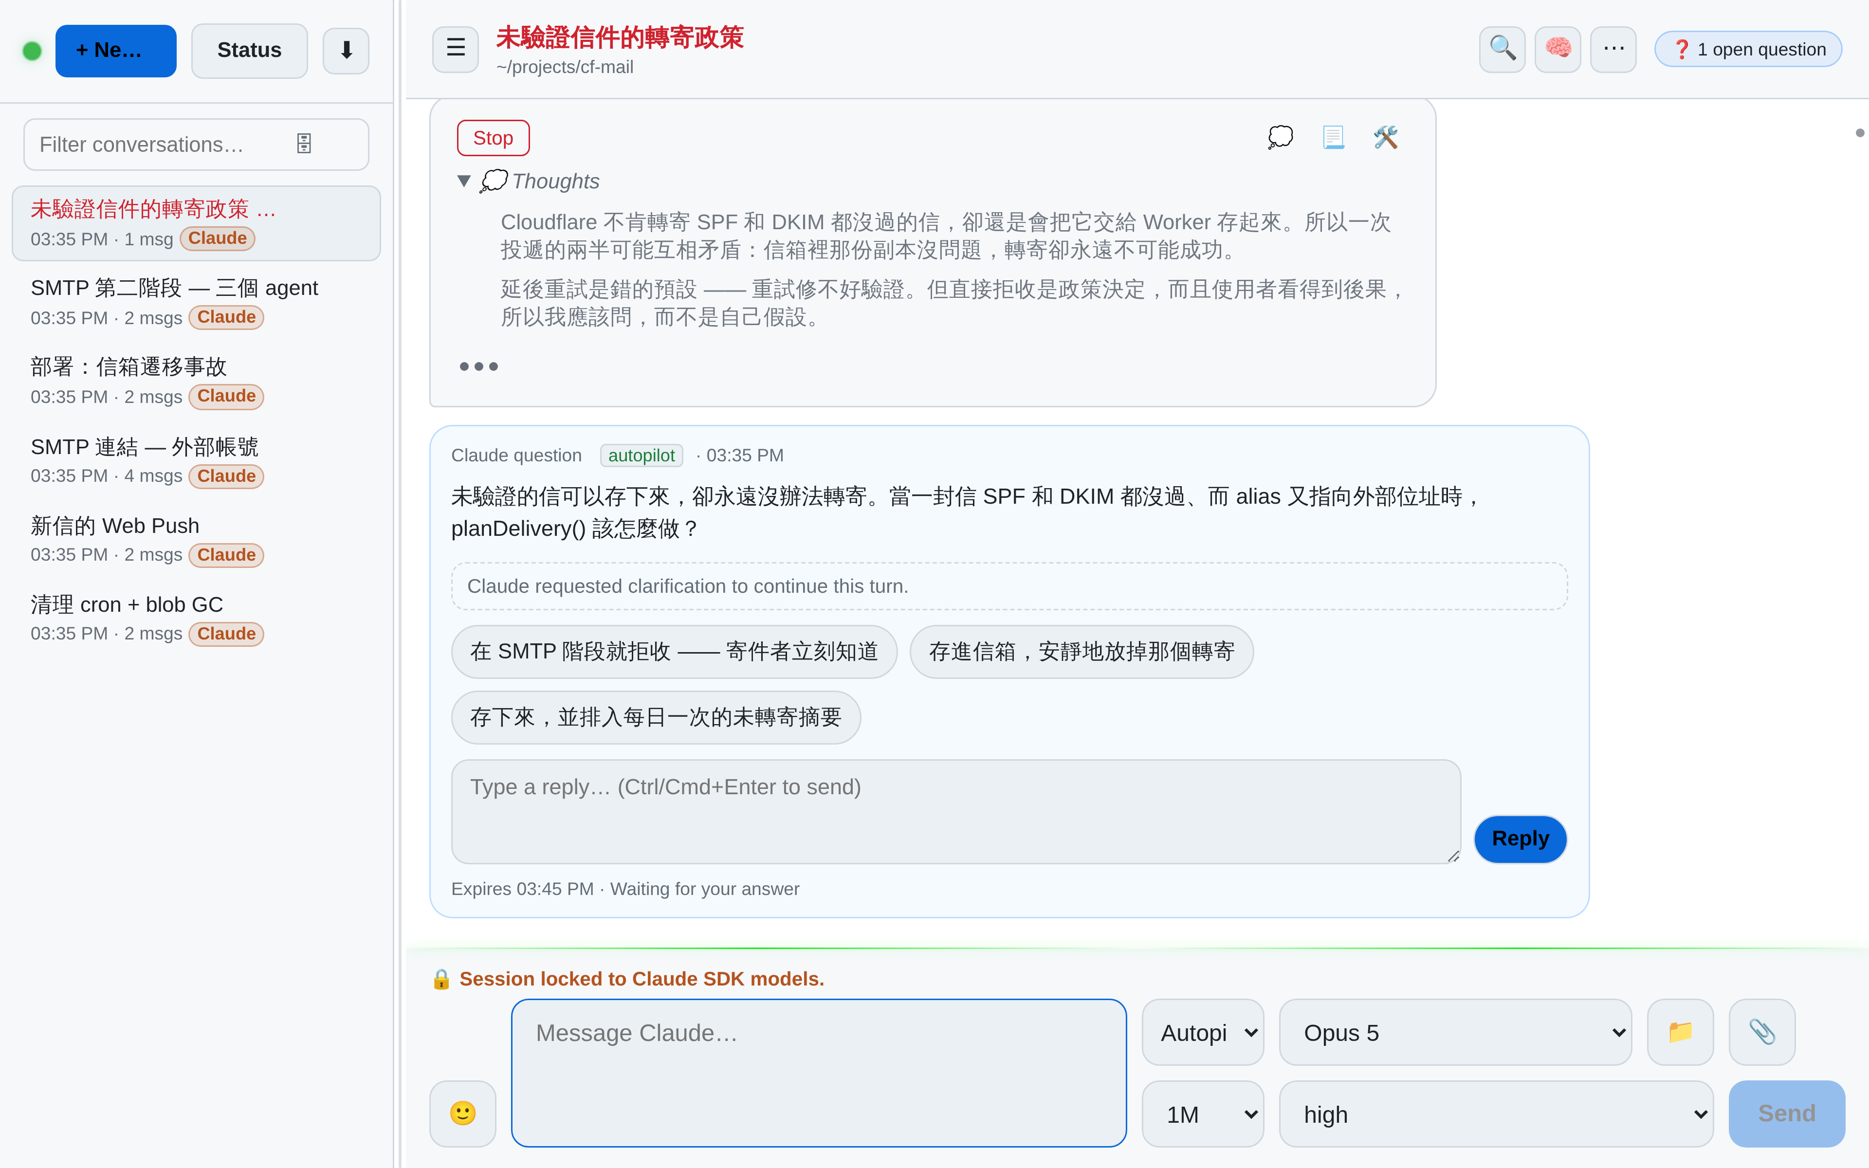Image resolution: width=1869 pixels, height=1168 pixels.
Task: Open the high effort dropdown
Action: (1496, 1114)
